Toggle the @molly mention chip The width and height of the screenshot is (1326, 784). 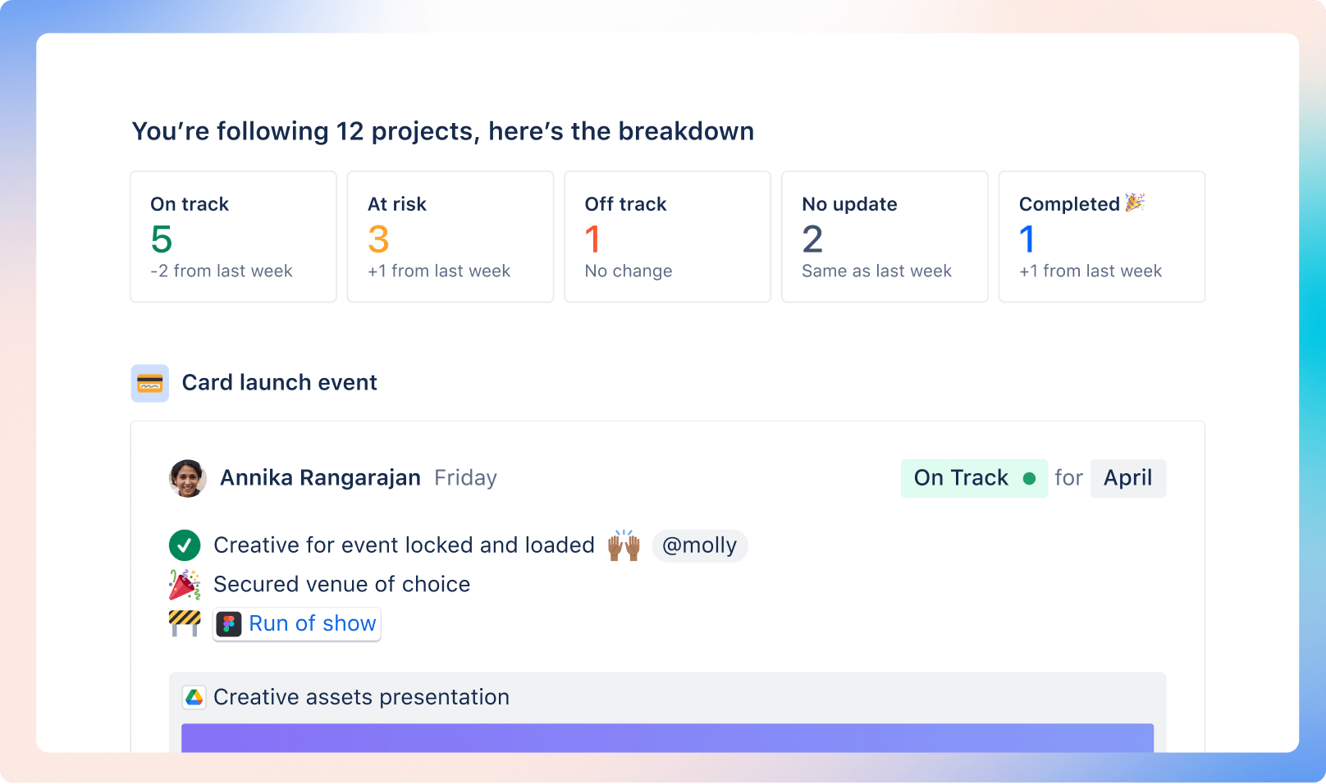tap(700, 545)
